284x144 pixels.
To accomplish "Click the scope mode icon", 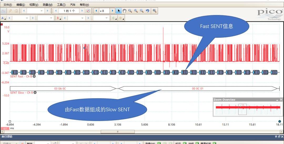I will [3, 11].
